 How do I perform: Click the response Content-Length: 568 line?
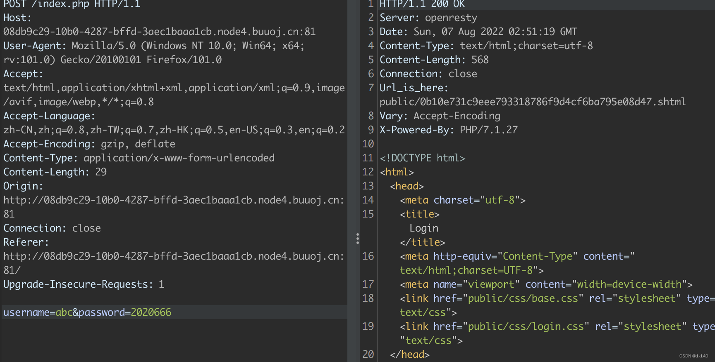pos(434,60)
